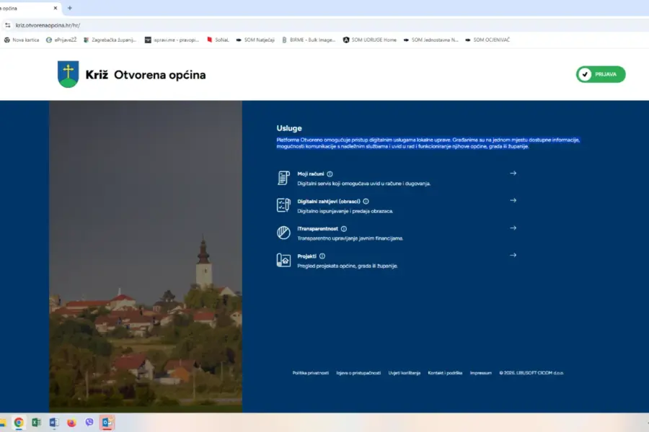Click the Križ municipality coat of arms logo
The image size is (649, 432).
pos(68,74)
